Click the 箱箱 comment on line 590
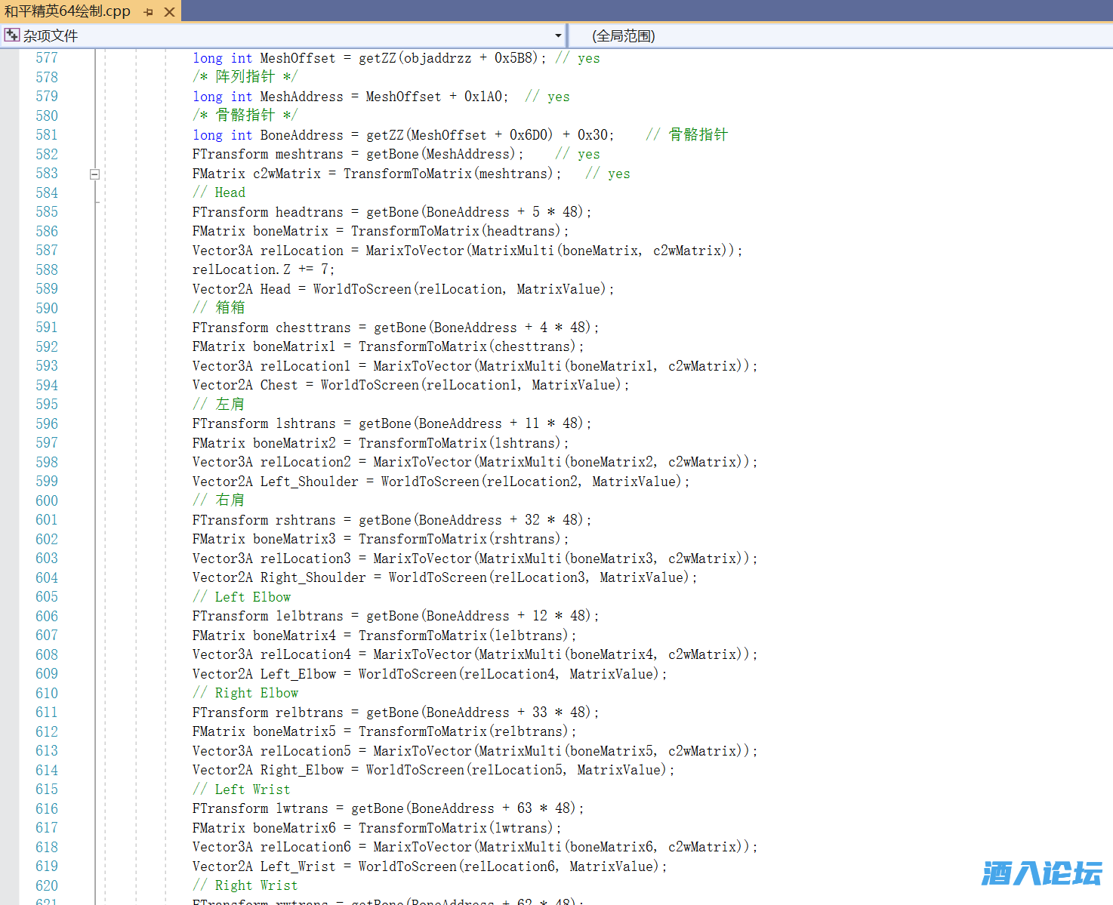The width and height of the screenshot is (1113, 905). [219, 308]
